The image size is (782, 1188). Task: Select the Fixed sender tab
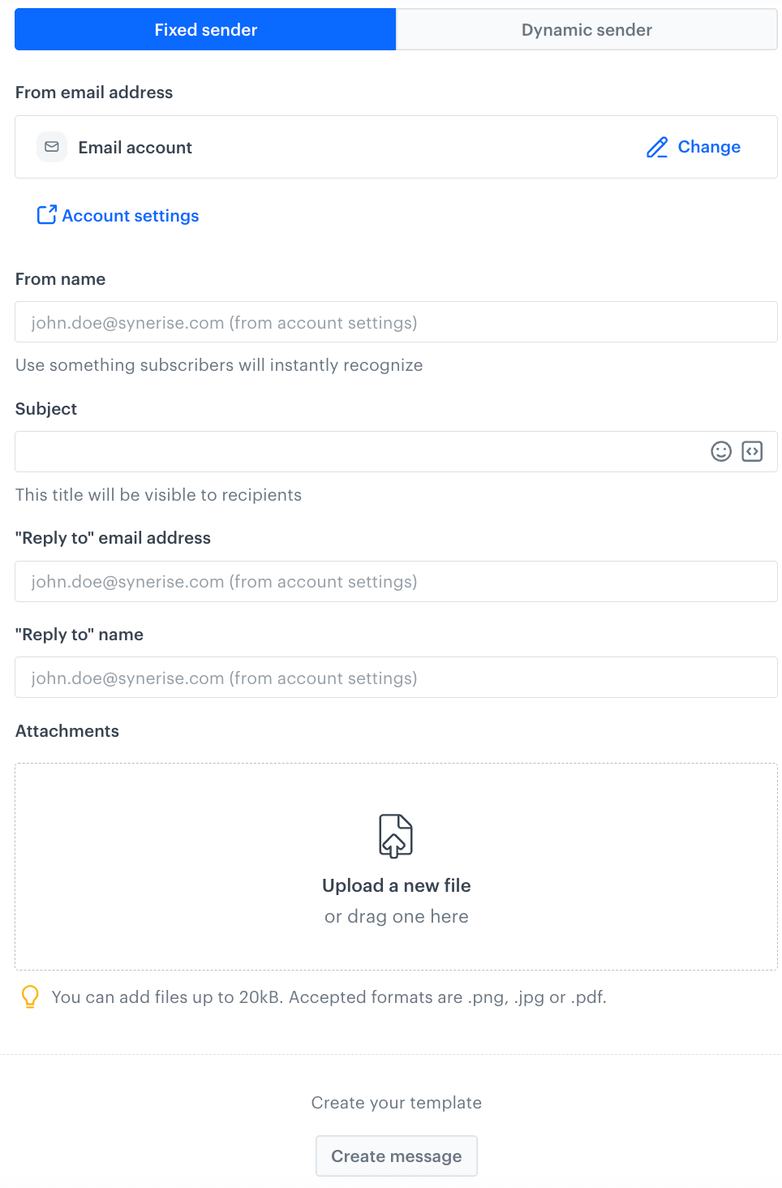click(204, 29)
